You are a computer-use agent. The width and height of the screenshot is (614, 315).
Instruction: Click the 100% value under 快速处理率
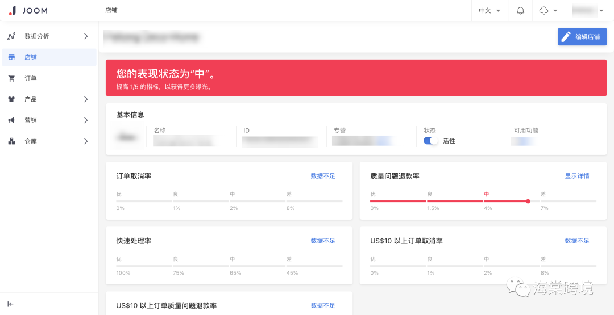click(x=122, y=273)
